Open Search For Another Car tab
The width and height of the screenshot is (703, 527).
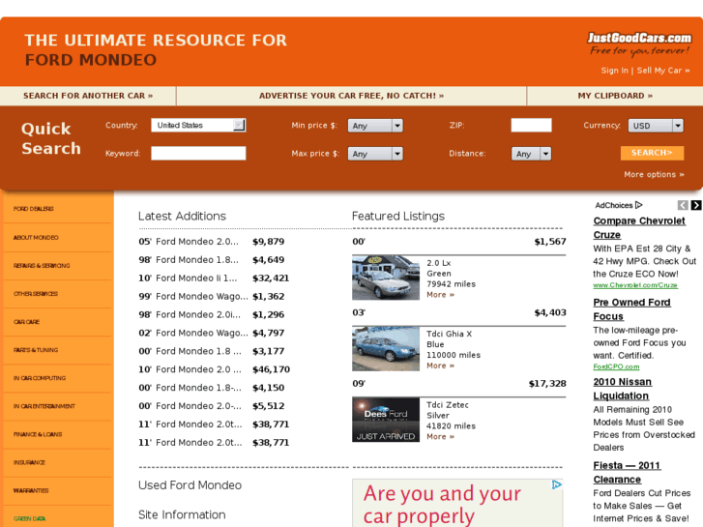tap(88, 96)
